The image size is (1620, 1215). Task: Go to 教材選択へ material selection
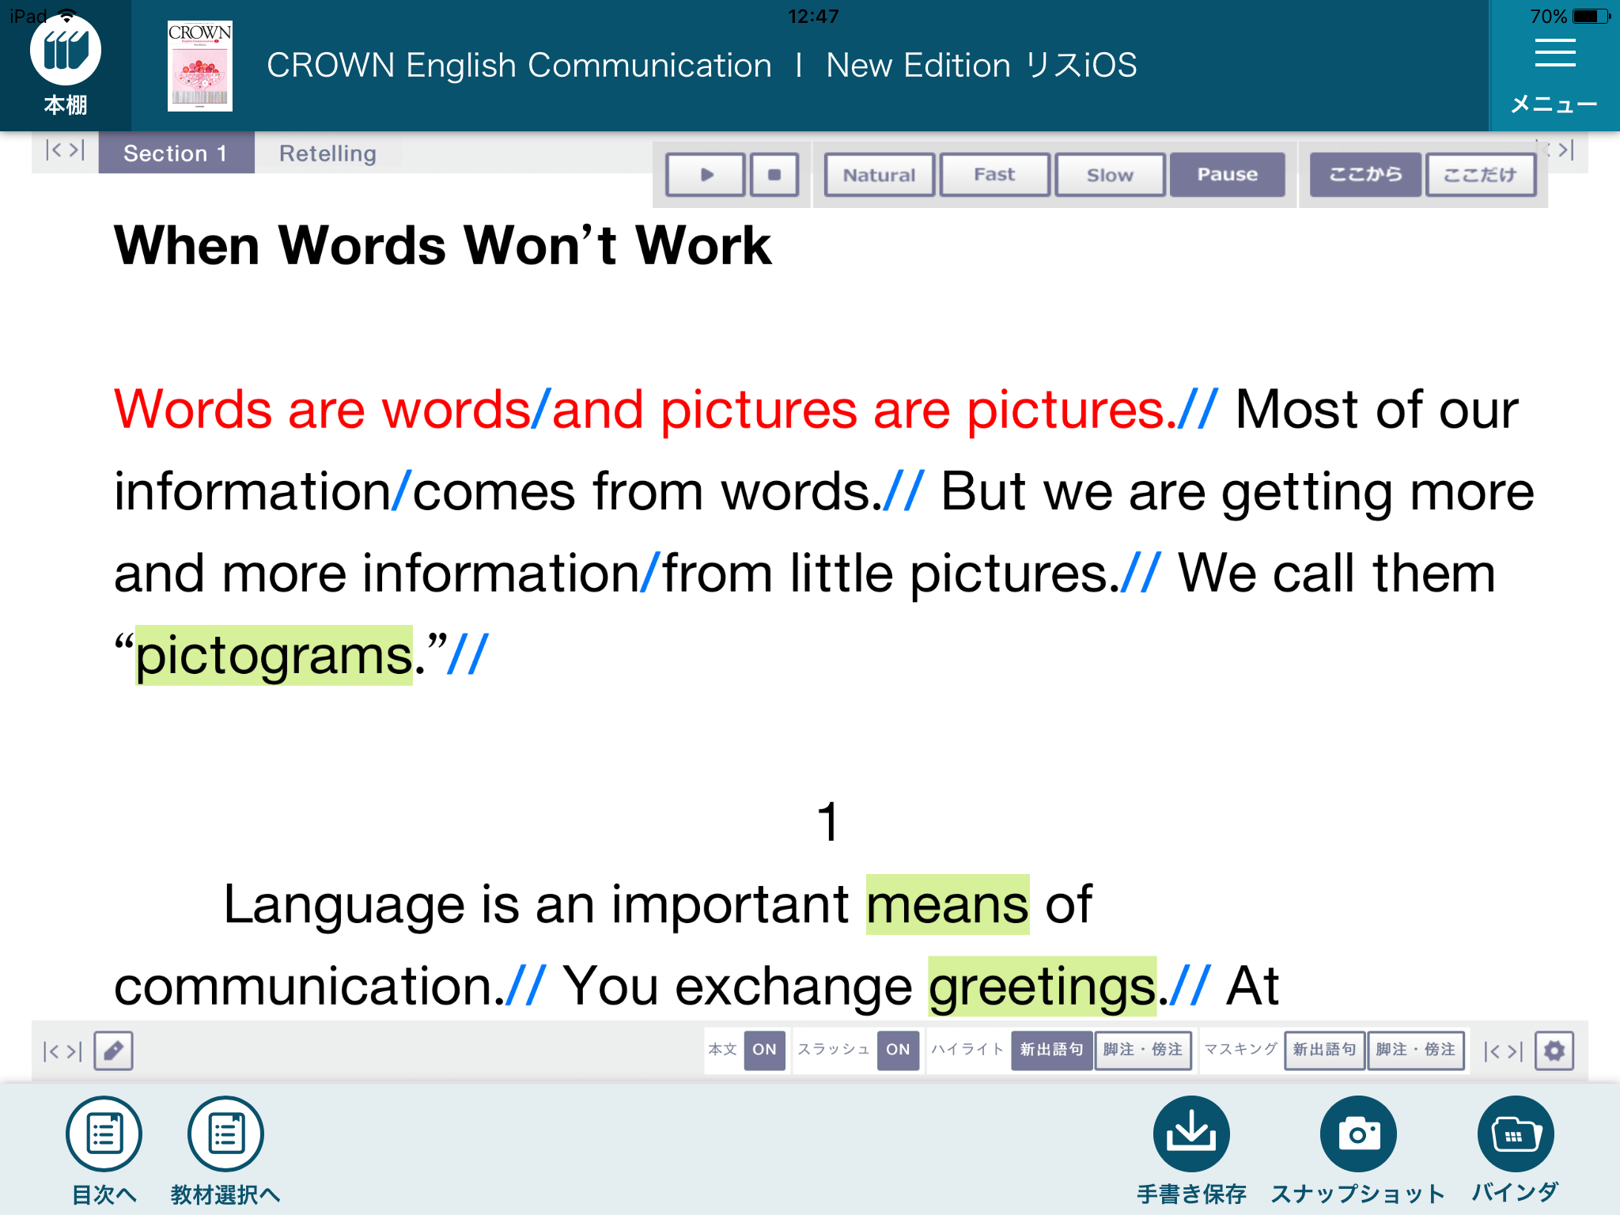pos(225,1150)
